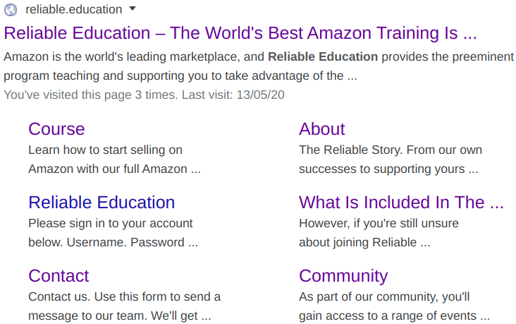Click the bold Reliable Education snippet text

tap(323, 56)
